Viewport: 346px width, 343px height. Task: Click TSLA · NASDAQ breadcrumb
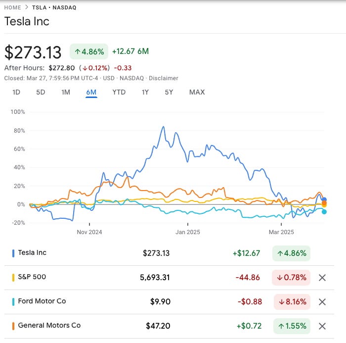tap(54, 7)
